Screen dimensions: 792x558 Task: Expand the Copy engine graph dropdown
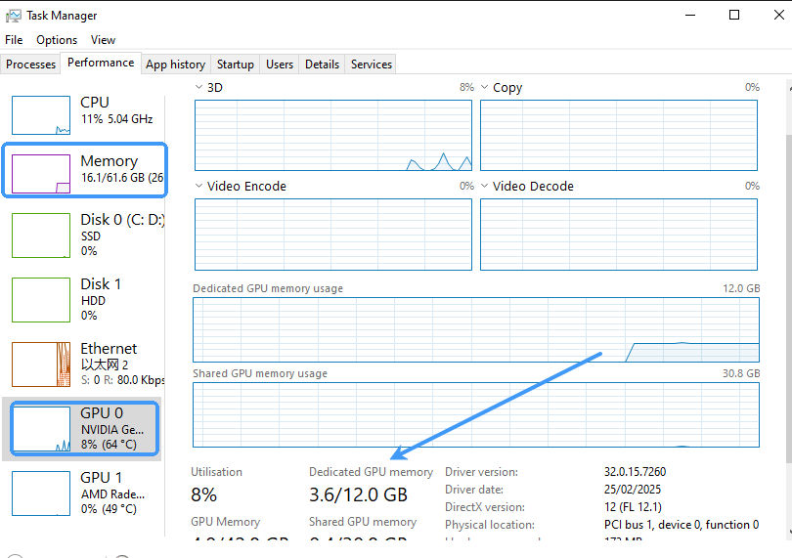click(x=485, y=88)
